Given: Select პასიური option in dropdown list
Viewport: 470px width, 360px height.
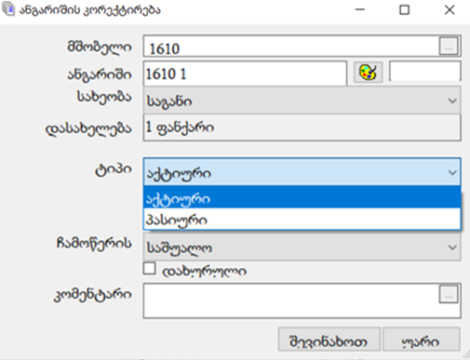Looking at the screenshot, I should tap(302, 220).
